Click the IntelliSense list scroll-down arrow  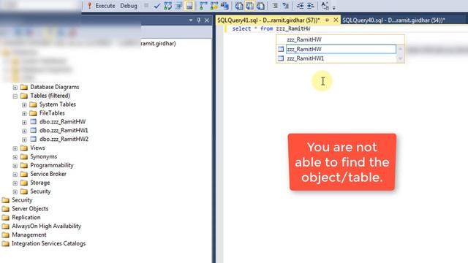pos(401,58)
